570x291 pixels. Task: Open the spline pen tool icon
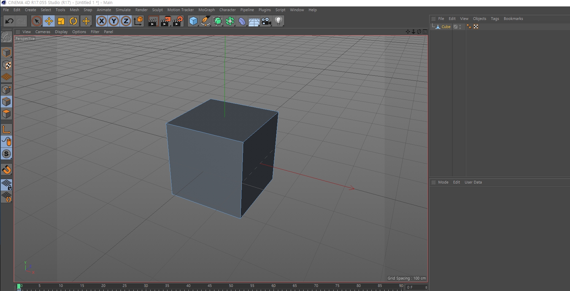click(205, 21)
